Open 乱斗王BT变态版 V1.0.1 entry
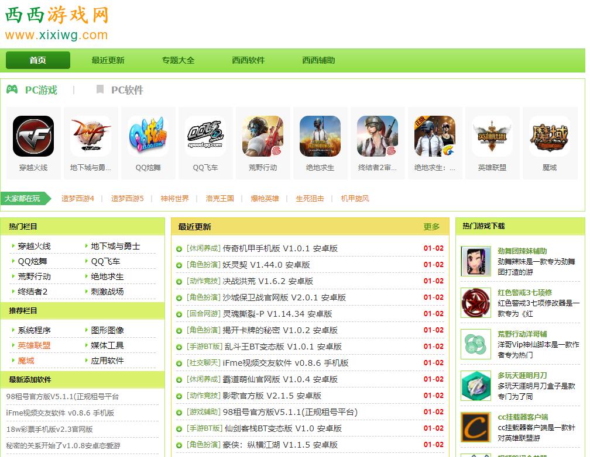Image resolution: width=590 pixels, height=457 pixels. click(x=283, y=347)
